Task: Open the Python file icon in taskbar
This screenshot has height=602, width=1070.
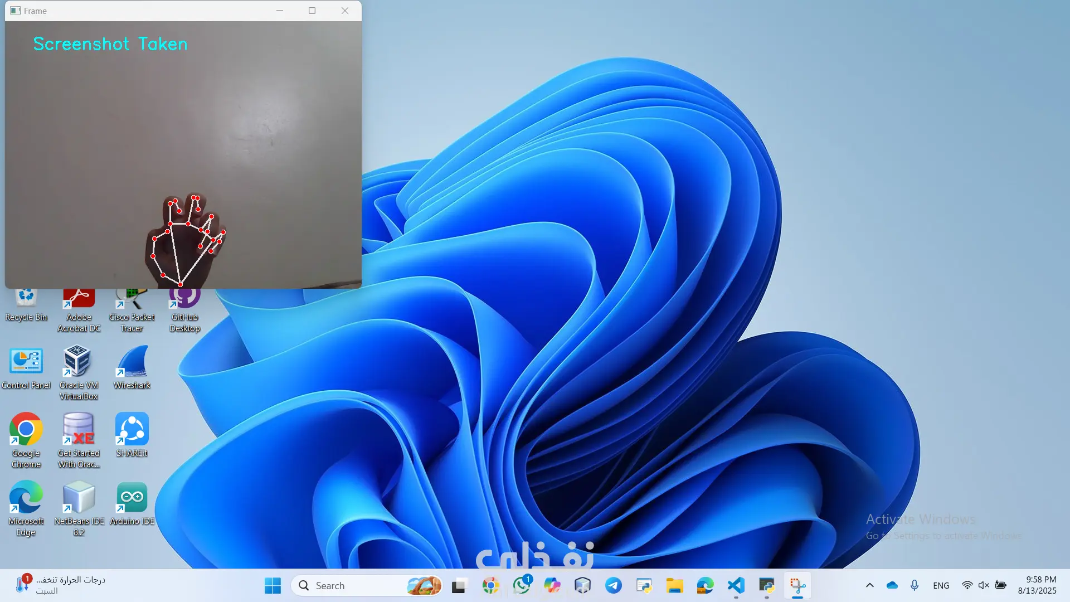Action: coord(644,586)
